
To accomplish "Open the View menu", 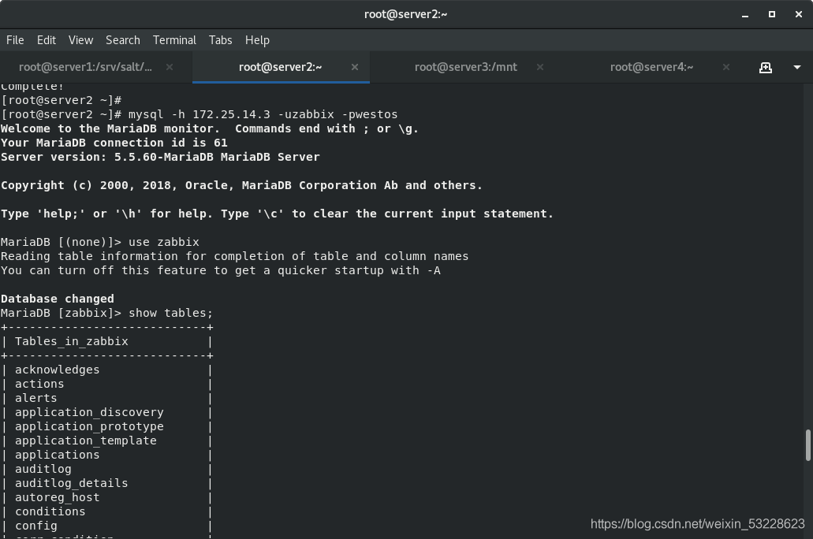I will [81, 40].
